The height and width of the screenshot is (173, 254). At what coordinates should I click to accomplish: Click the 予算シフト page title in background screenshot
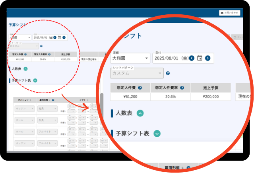(17, 25)
